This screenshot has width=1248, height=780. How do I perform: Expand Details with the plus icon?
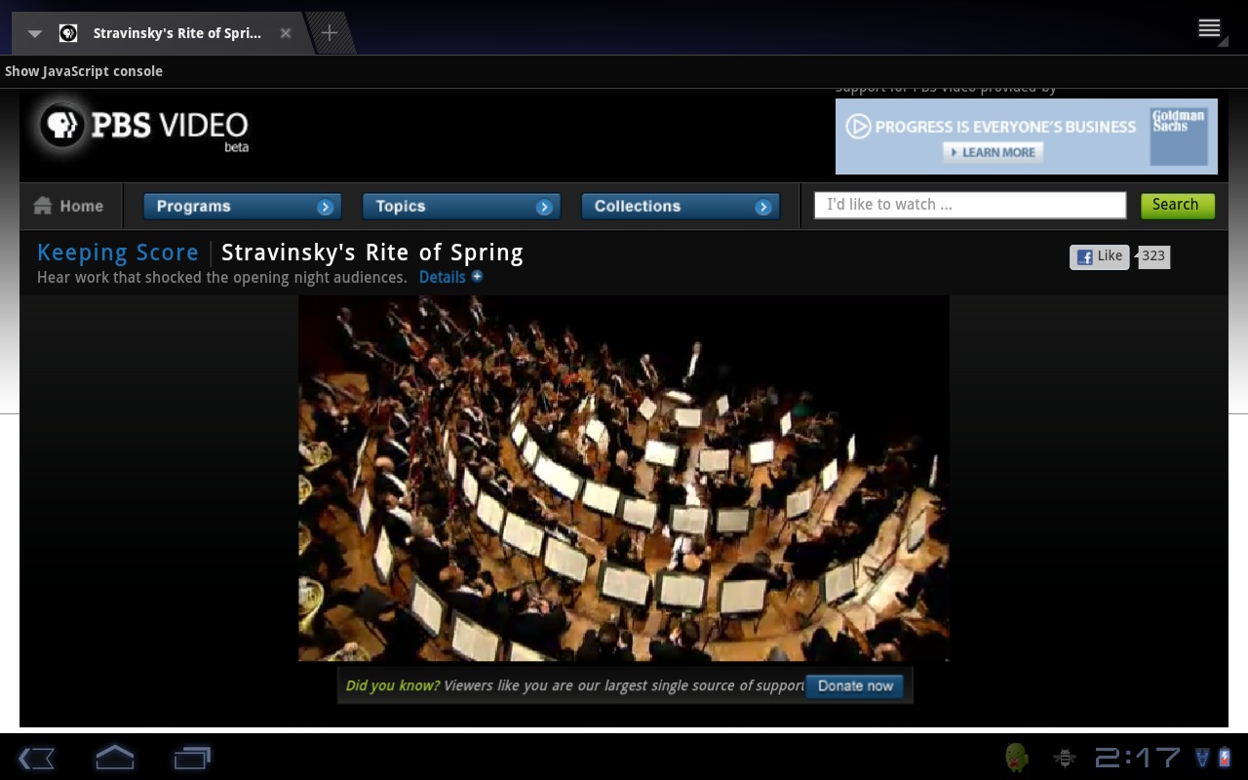point(477,277)
